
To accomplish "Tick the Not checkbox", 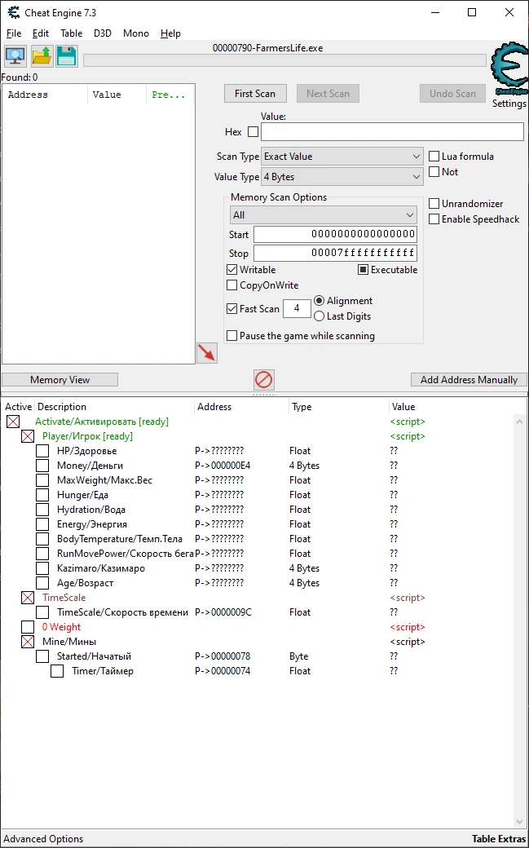I will click(434, 172).
